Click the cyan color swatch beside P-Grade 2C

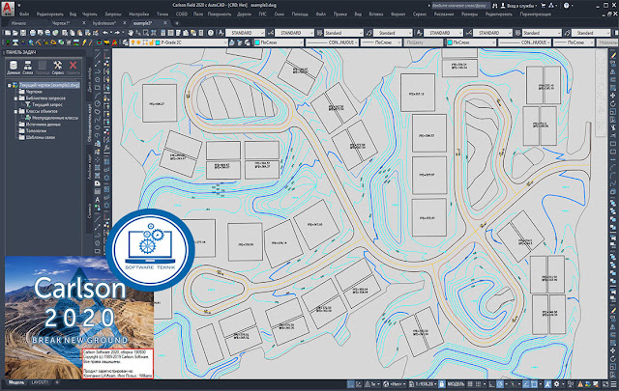[158, 42]
